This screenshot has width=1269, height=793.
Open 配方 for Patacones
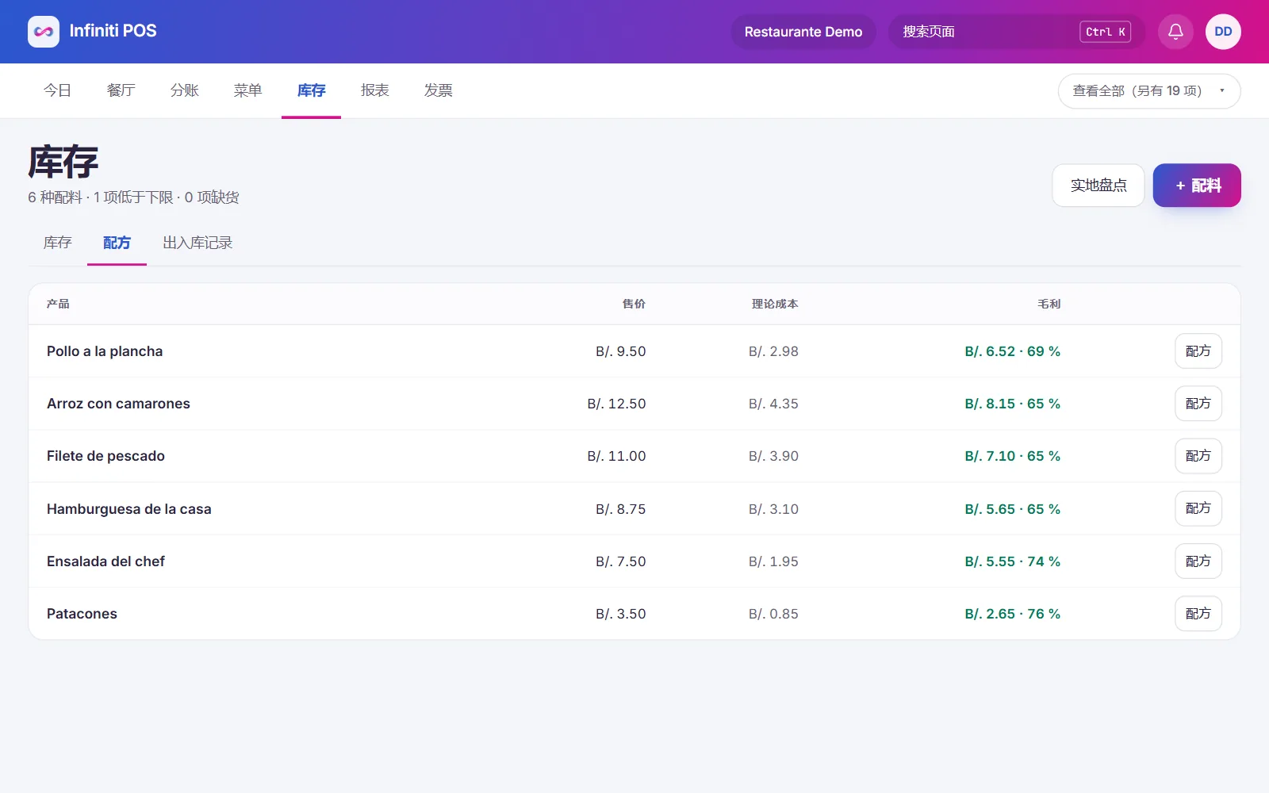click(x=1198, y=614)
